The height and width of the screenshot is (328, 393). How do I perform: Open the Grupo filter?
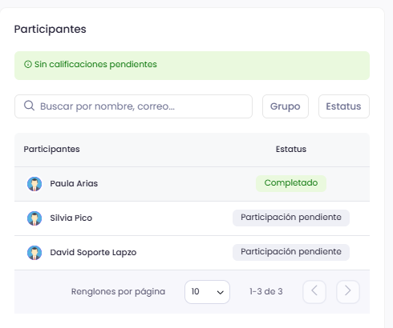pyautogui.click(x=286, y=106)
